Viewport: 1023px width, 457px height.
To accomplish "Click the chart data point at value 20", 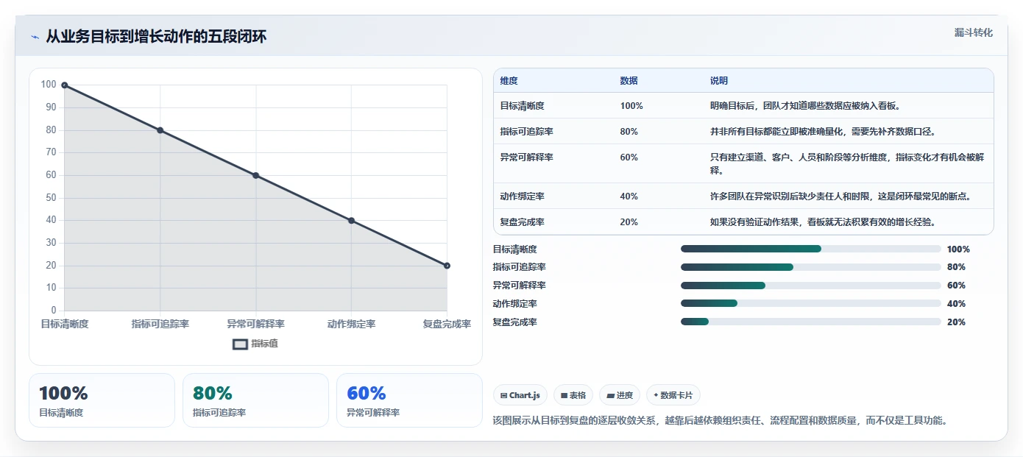I will [447, 266].
